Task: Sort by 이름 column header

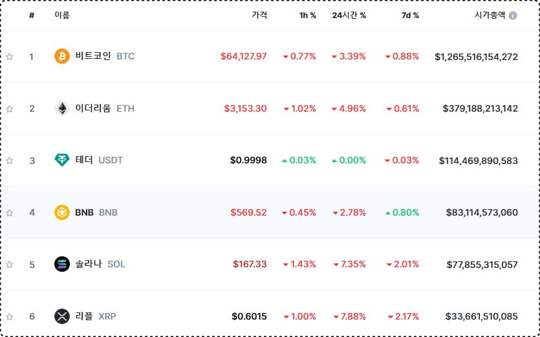Action: [x=62, y=15]
